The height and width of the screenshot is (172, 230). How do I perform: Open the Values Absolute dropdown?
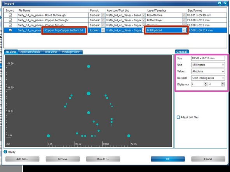coord(208,71)
